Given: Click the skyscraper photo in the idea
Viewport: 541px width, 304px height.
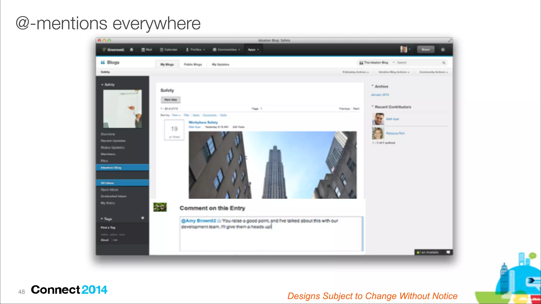Looking at the screenshot, I should (x=273, y=165).
